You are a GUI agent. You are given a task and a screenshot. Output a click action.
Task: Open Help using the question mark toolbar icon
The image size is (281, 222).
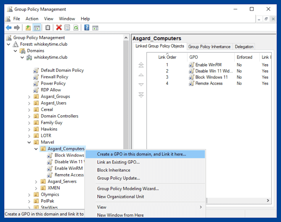click(x=87, y=28)
